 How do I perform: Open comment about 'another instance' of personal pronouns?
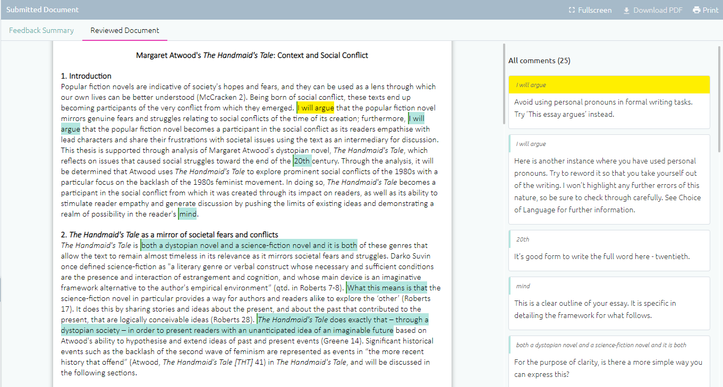point(609,179)
